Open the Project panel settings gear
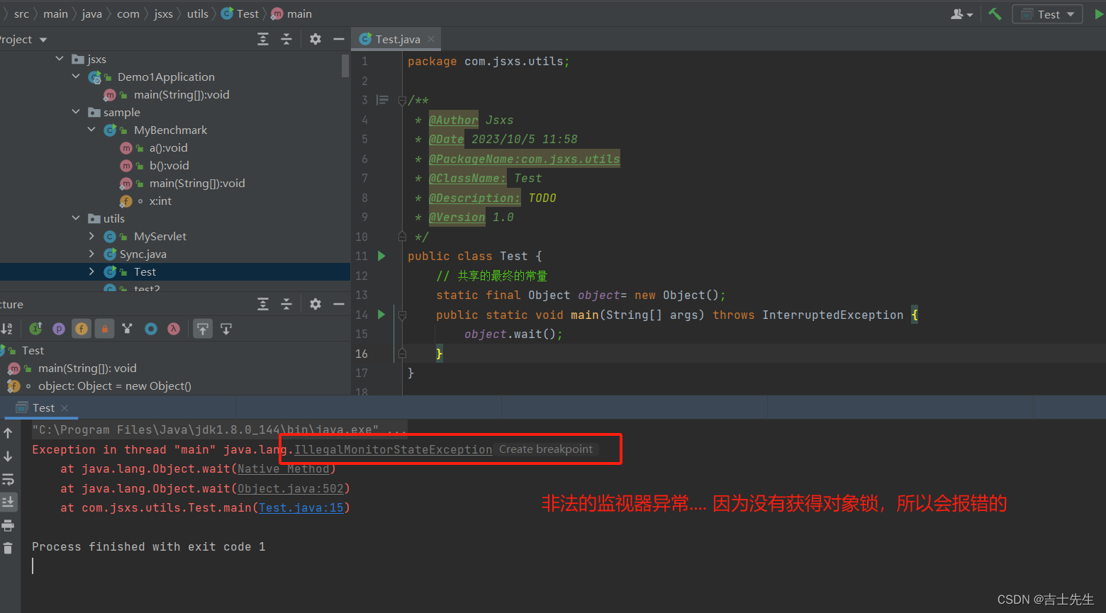1106x613 pixels. (315, 39)
